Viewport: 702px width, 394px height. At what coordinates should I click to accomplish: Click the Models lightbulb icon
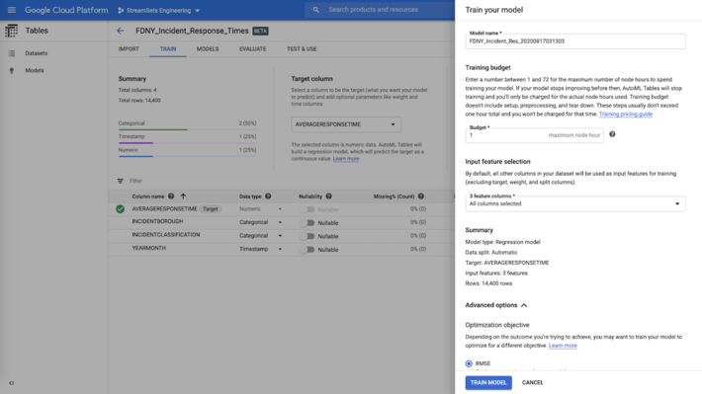[12, 71]
